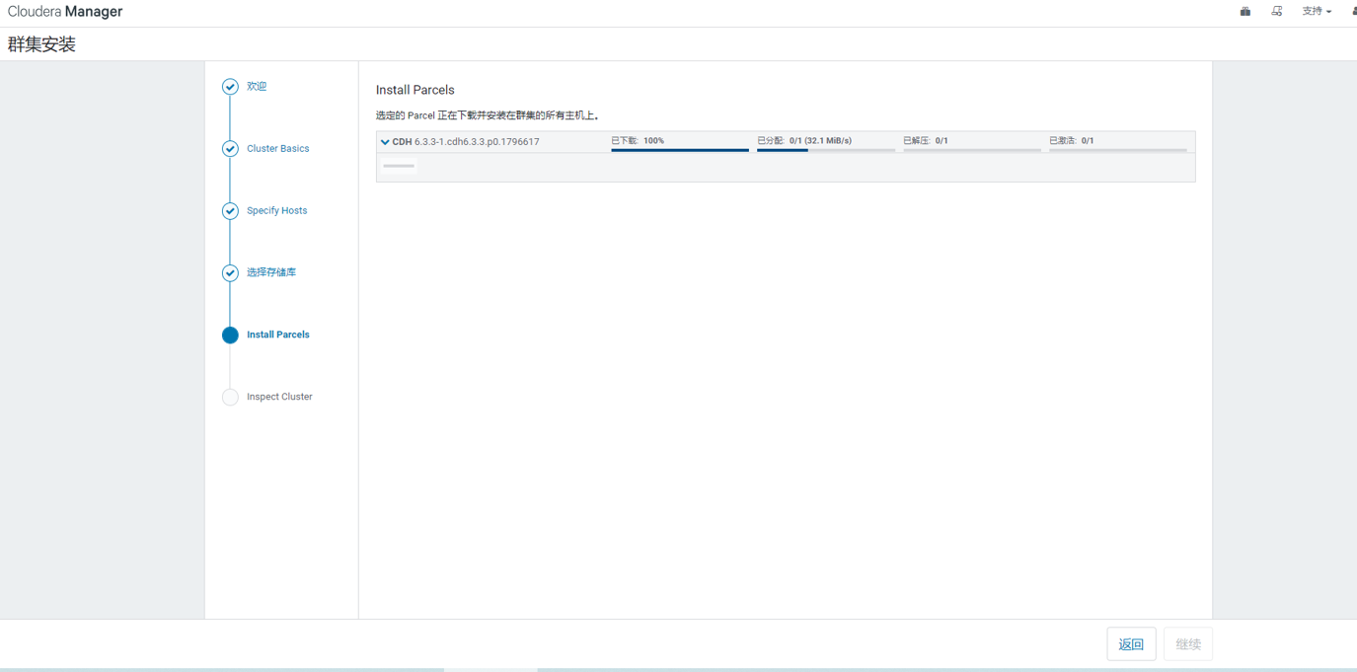Image resolution: width=1357 pixels, height=672 pixels.
Task: Click the 已下载 100% progress bar
Action: tap(680, 150)
